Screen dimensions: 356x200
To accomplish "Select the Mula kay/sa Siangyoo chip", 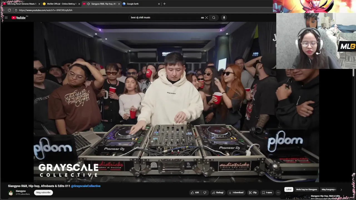I will [306, 189].
